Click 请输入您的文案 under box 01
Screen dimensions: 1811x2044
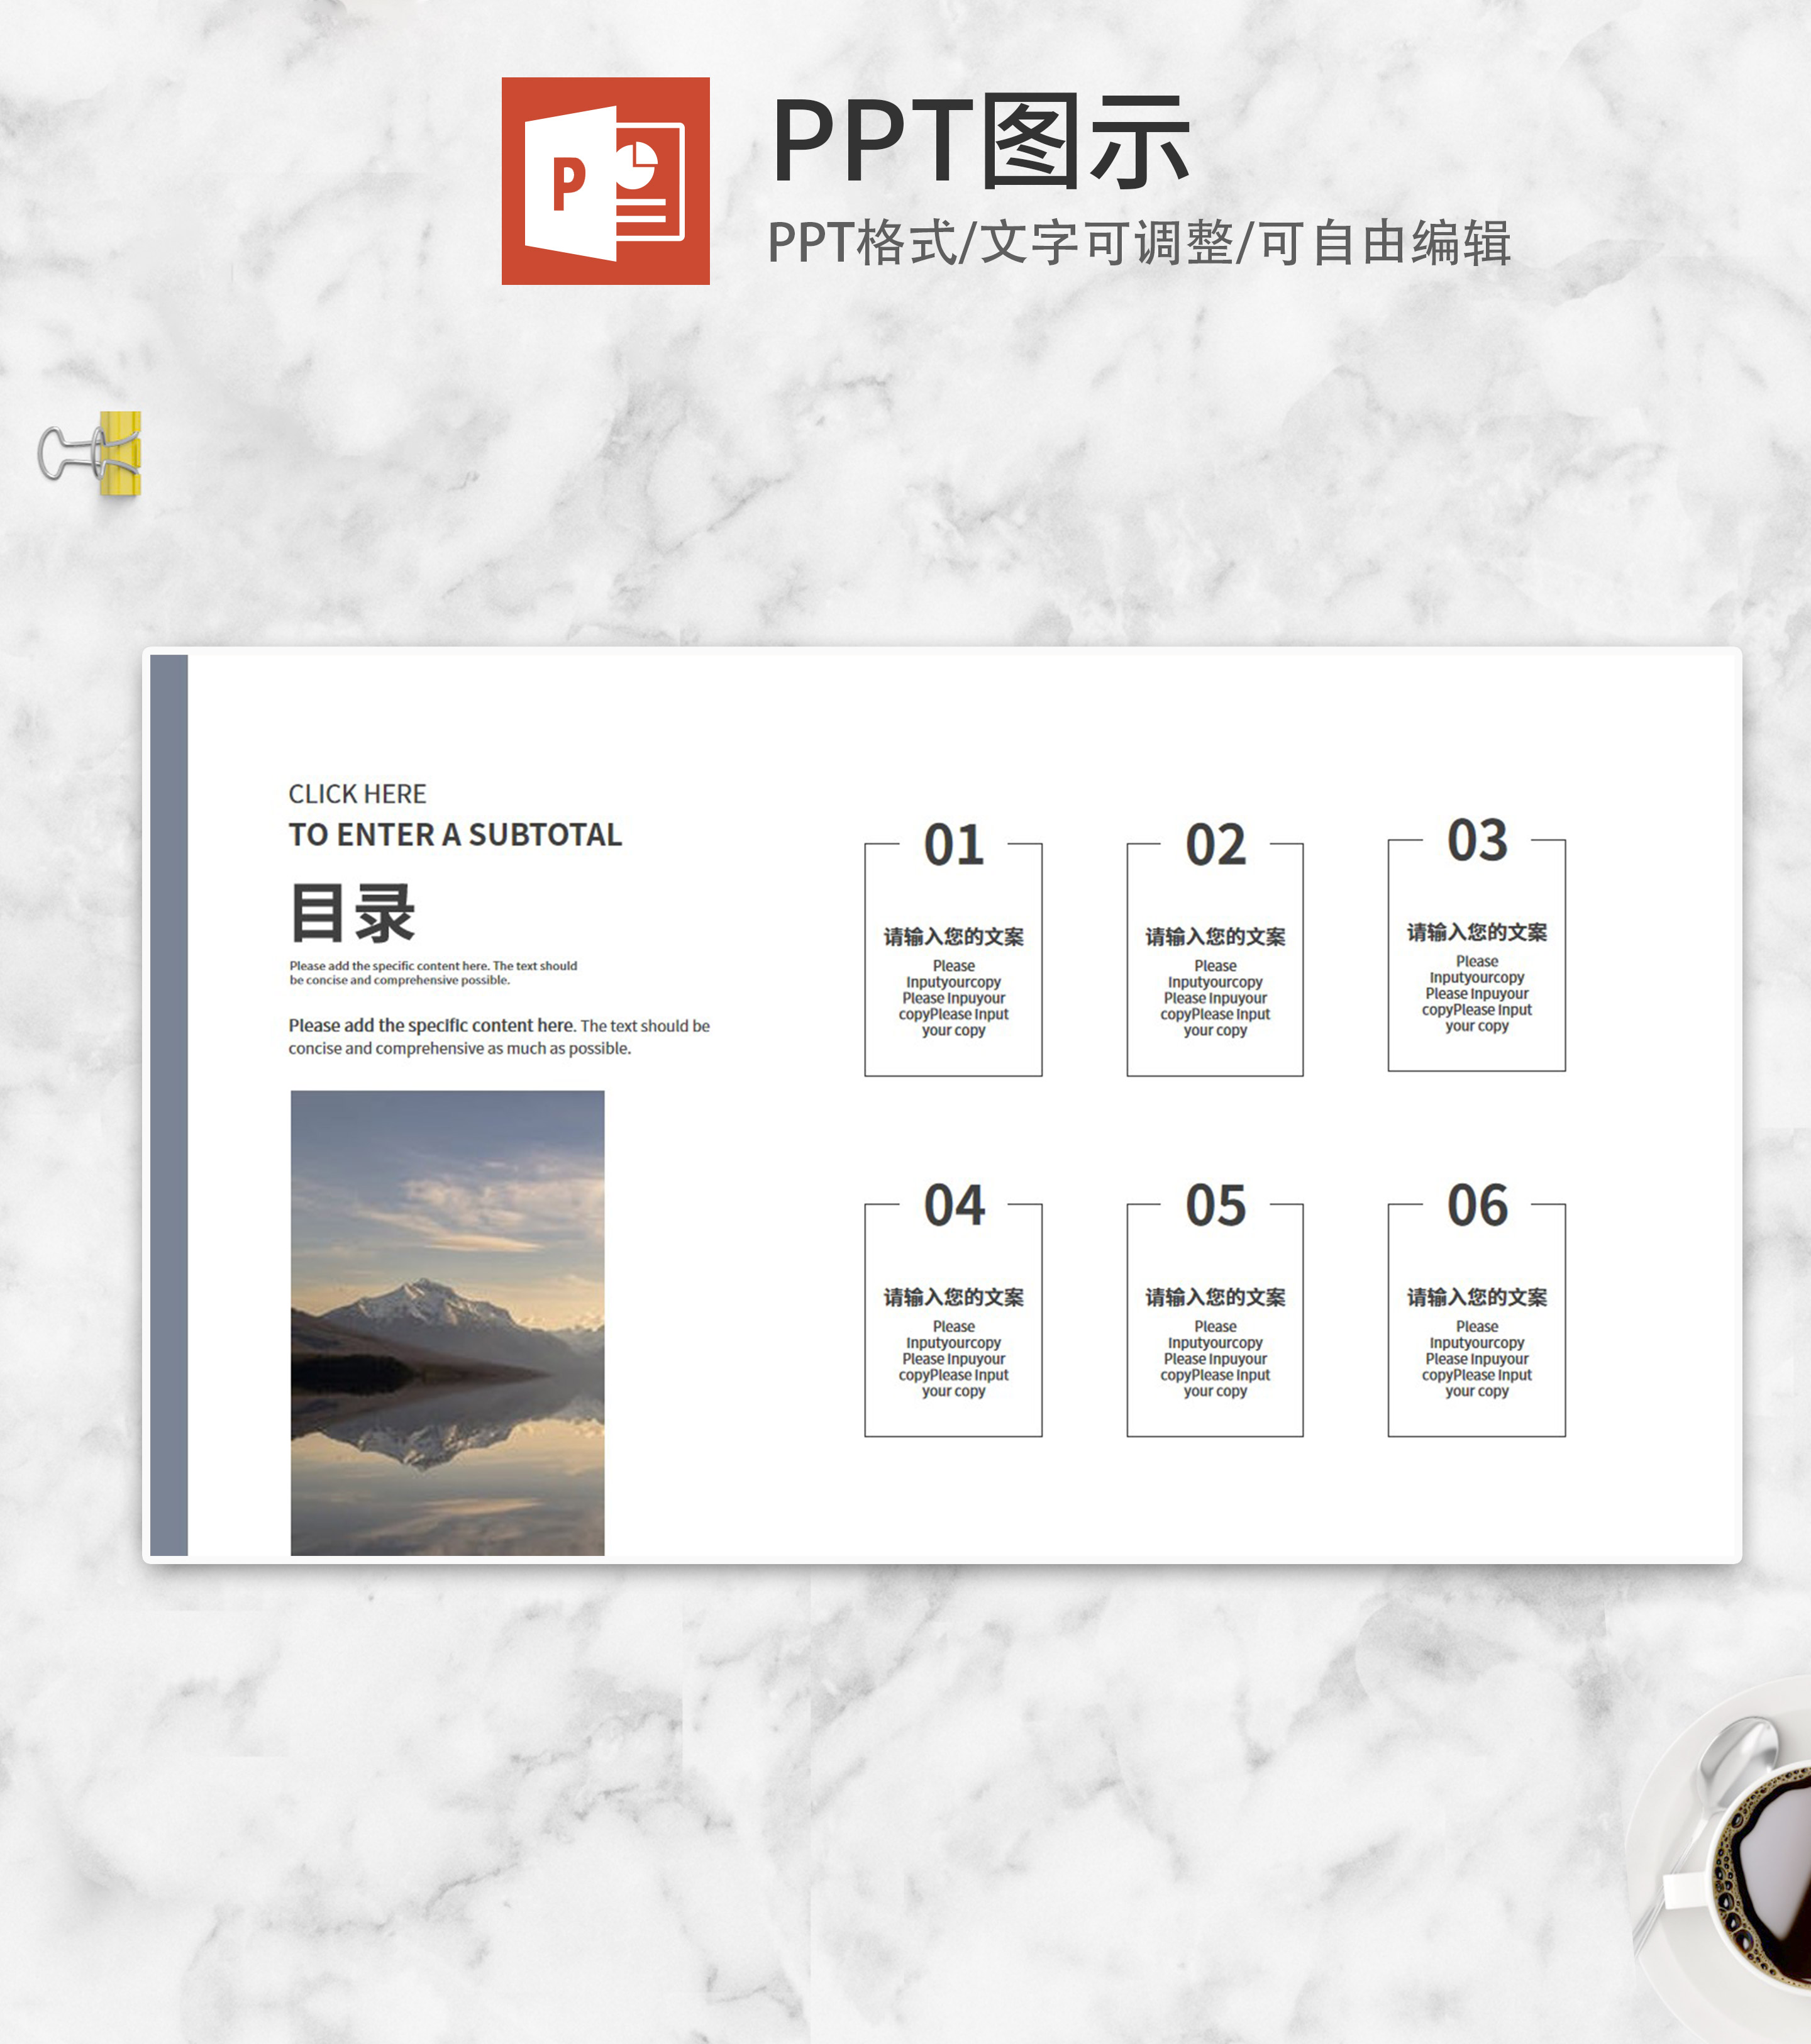point(953,937)
